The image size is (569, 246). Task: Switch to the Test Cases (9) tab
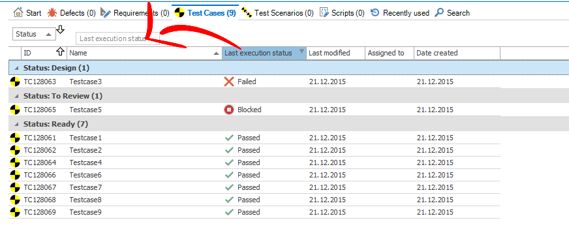(x=206, y=13)
